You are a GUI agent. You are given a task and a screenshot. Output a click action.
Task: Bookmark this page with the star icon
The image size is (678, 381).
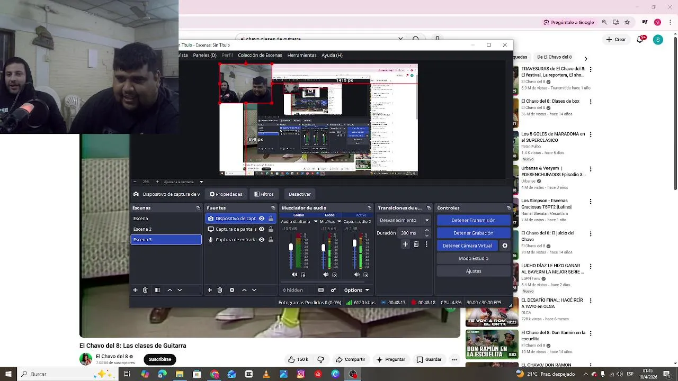627,22
